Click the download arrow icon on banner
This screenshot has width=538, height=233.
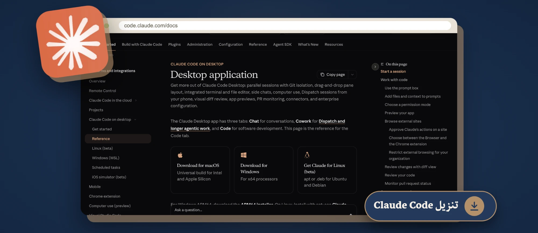point(474,206)
